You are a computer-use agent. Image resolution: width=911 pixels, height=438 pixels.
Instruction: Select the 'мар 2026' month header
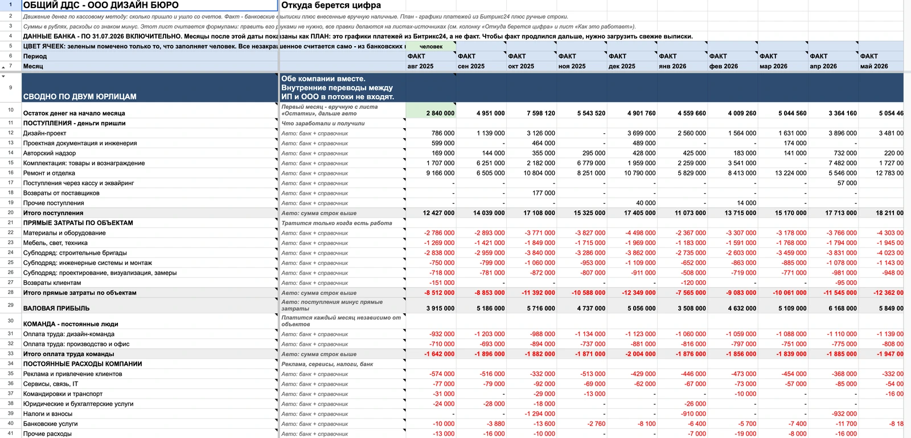[x=783, y=66]
